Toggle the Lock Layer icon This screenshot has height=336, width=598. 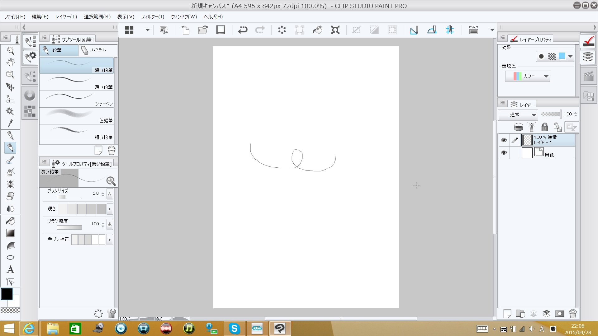544,127
